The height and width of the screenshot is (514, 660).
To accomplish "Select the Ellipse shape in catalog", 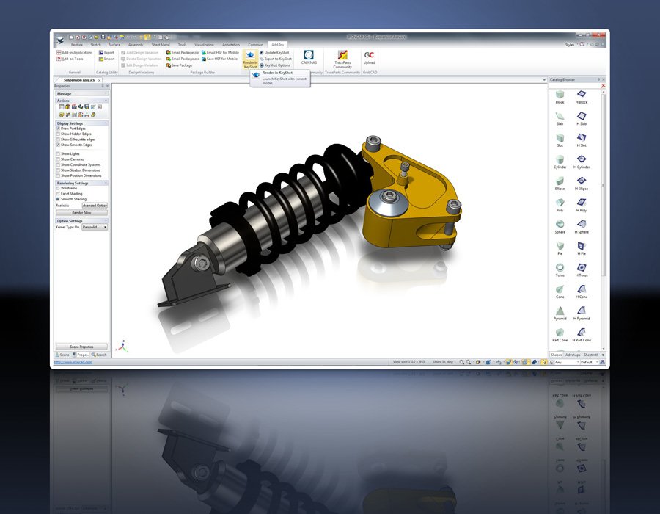I will coord(560,184).
